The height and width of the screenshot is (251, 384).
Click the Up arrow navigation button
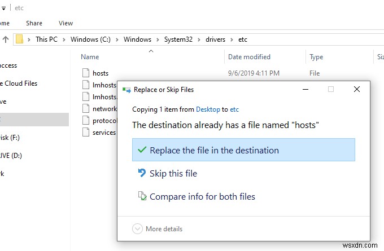tap(6, 39)
